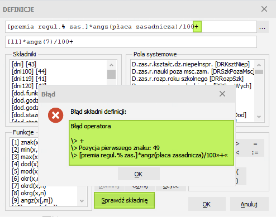The height and width of the screenshot is (217, 276).
Task: Click down arrow of Pola systemowe scrollbar
Action: tap(259, 117)
